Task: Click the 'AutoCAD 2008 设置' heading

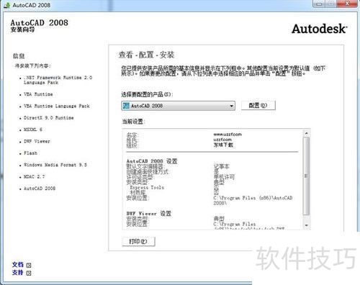Action: coord(152,161)
